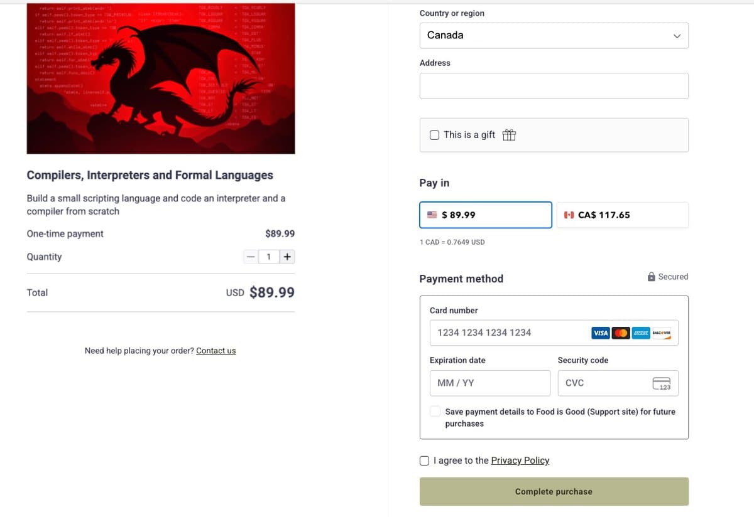The width and height of the screenshot is (754, 517).
Task: Check Save payment details for future purchases
Action: (x=435, y=410)
